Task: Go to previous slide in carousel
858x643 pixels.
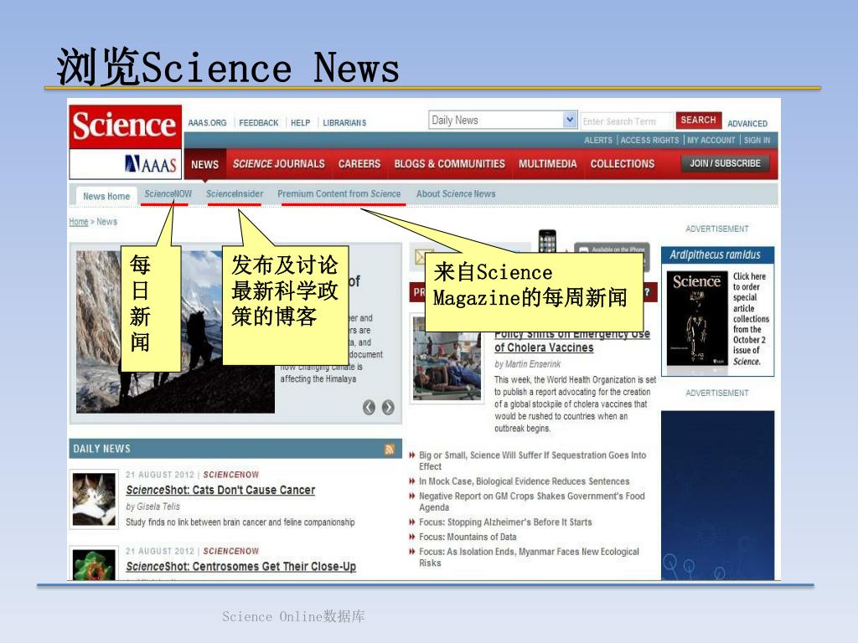Action: 369,408
